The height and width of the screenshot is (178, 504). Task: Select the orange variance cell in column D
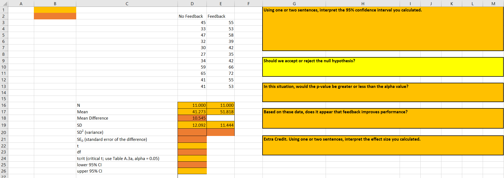pyautogui.click(x=192, y=132)
